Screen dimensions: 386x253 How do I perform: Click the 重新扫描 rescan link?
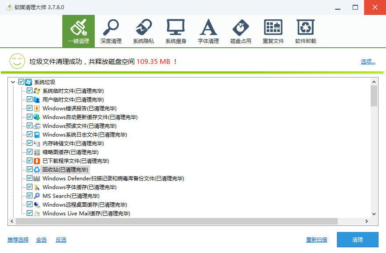pyautogui.click(x=316, y=239)
